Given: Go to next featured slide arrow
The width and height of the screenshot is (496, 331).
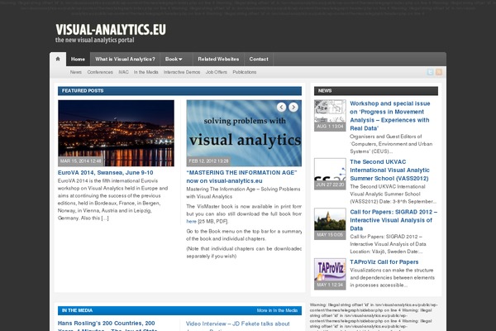Looking at the screenshot, I should click(x=293, y=108).
